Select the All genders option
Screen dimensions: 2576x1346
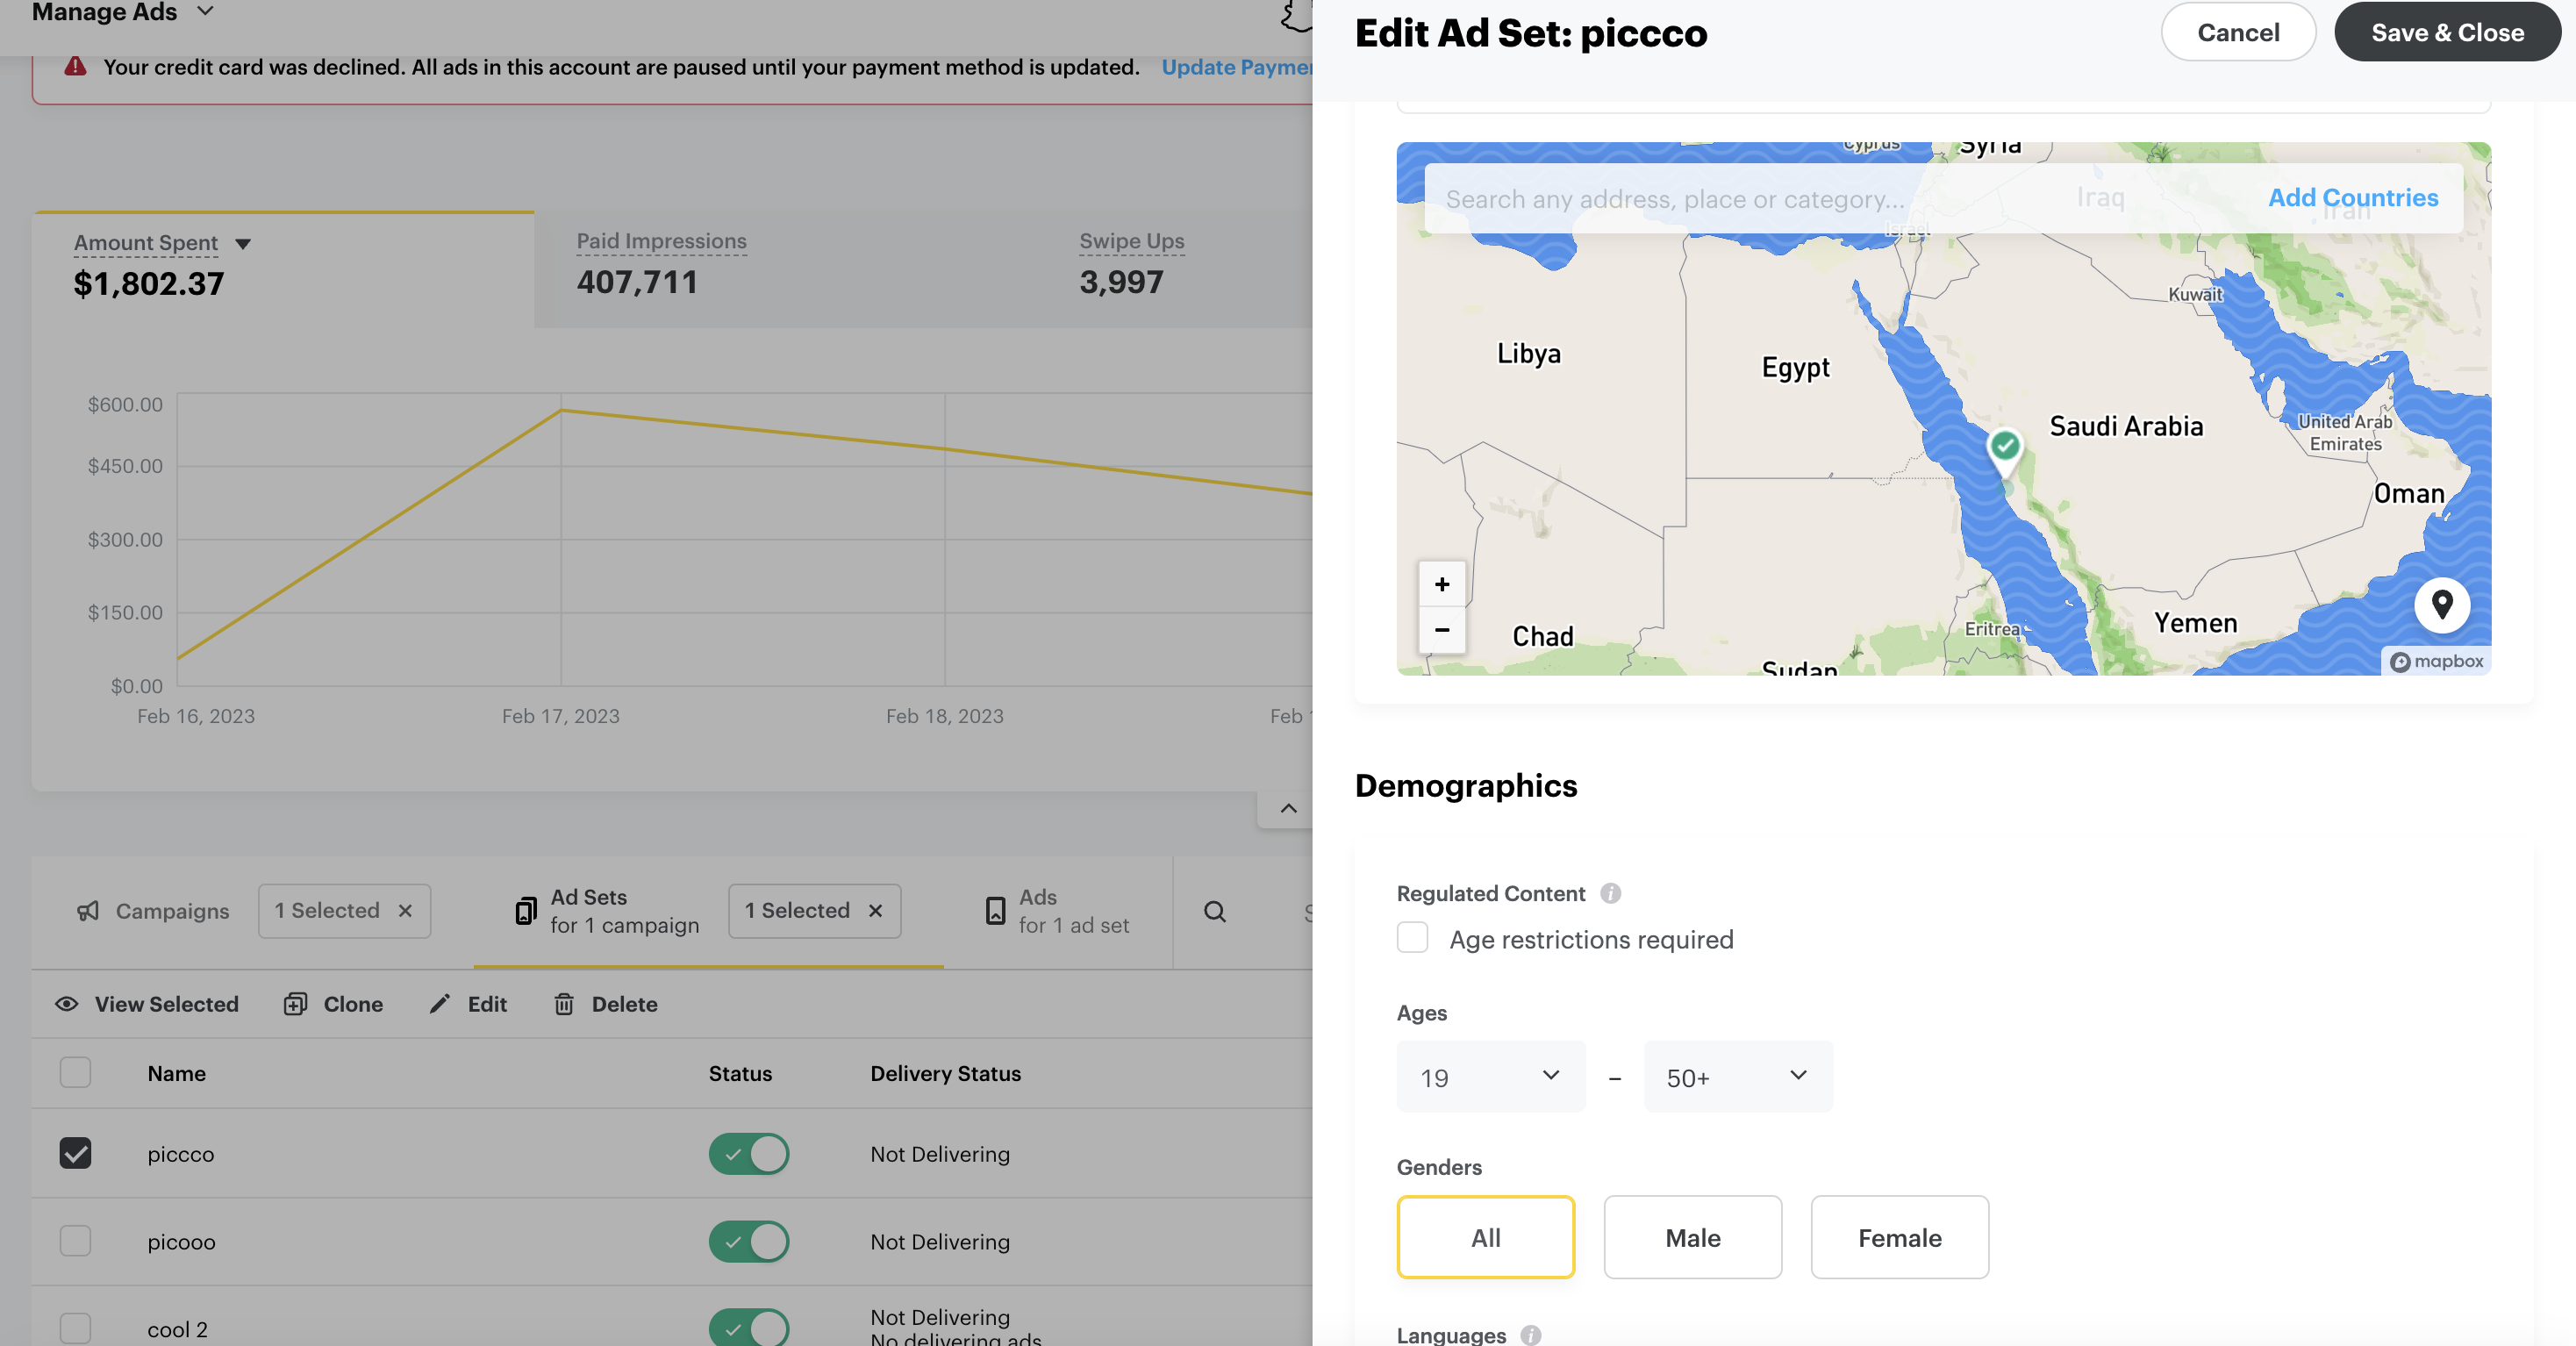click(1485, 1237)
